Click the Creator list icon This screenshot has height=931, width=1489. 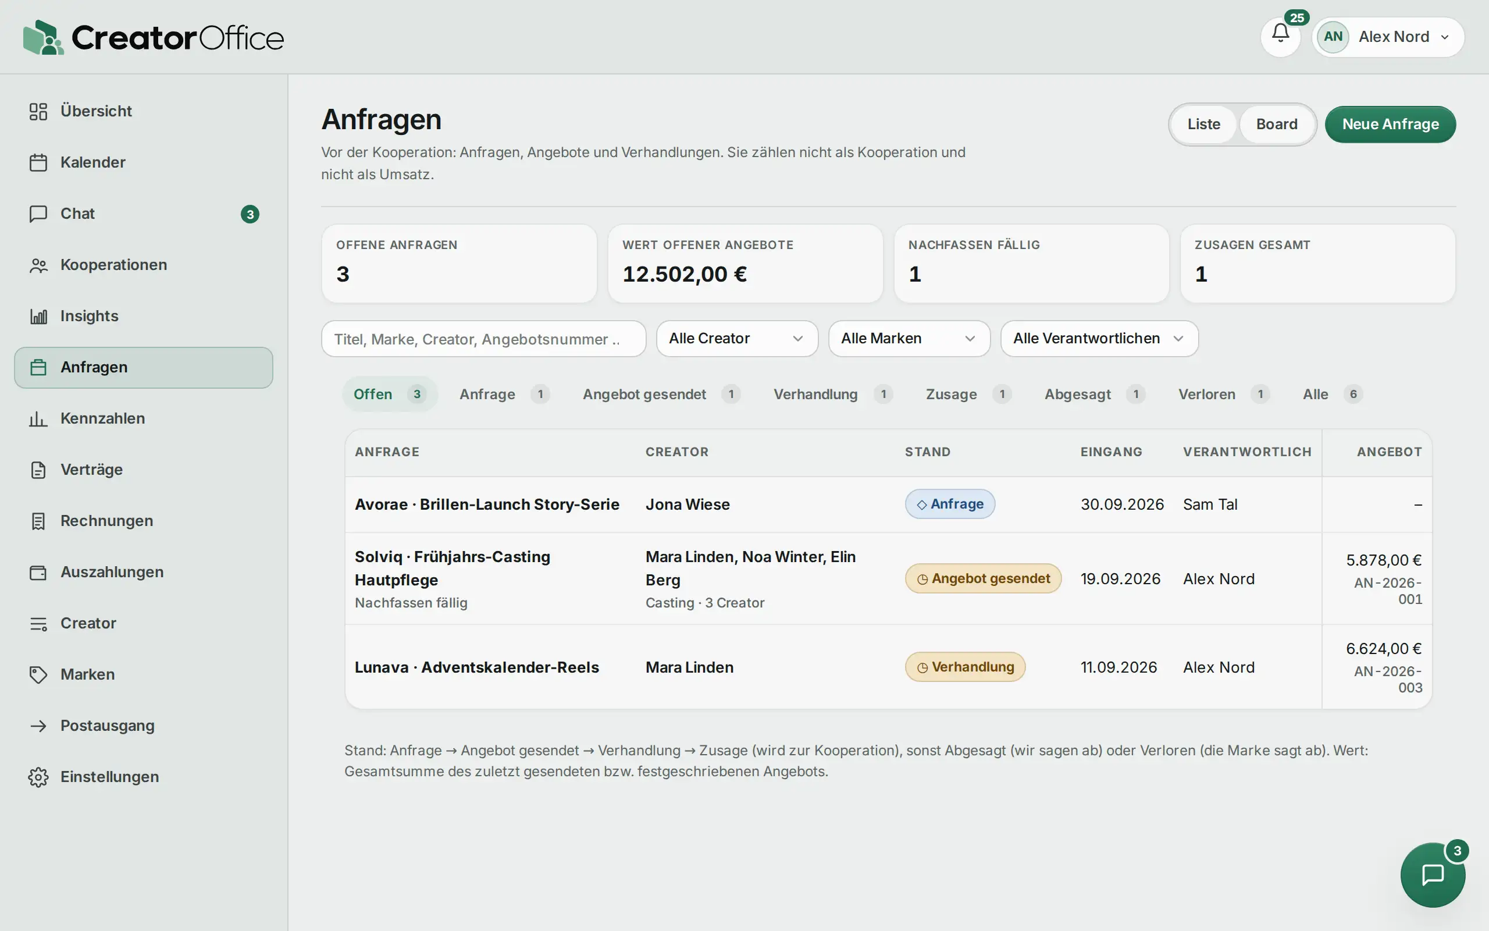click(38, 623)
